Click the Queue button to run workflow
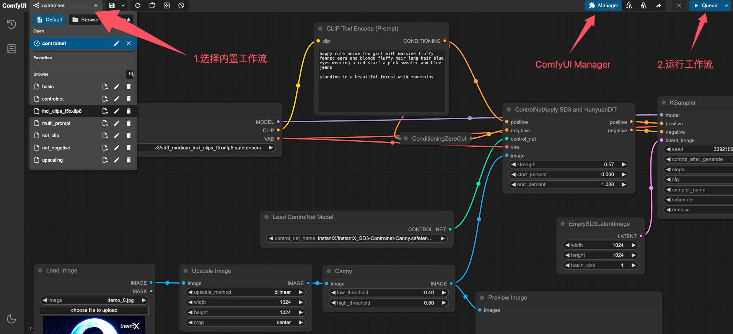Image resolution: width=733 pixels, height=334 pixels. click(705, 5)
